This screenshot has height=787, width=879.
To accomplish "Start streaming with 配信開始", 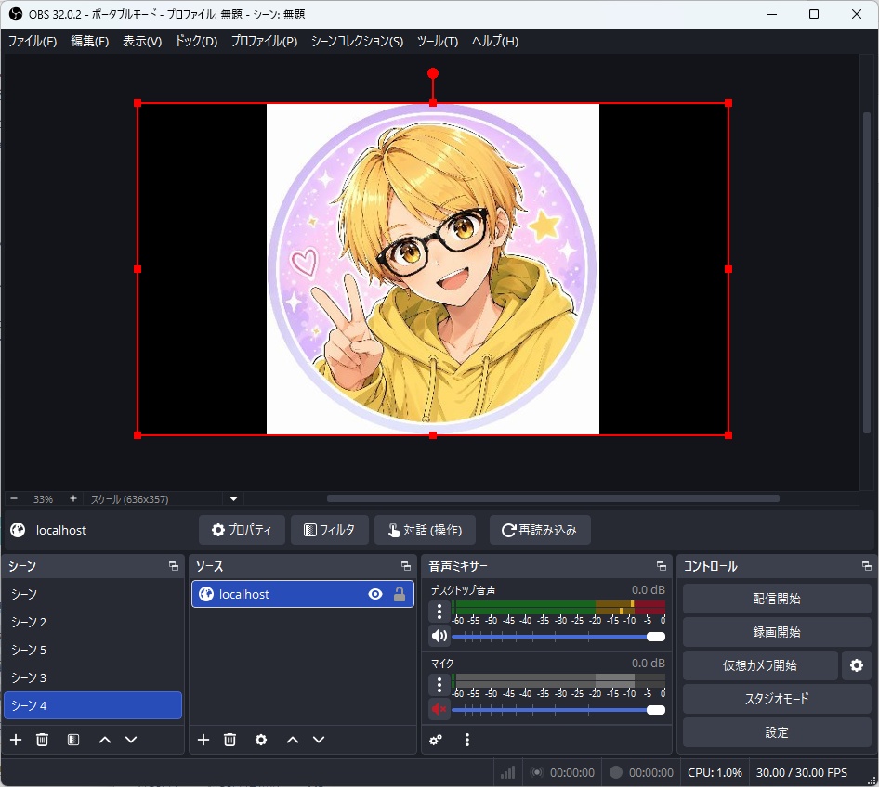I will 777,599.
